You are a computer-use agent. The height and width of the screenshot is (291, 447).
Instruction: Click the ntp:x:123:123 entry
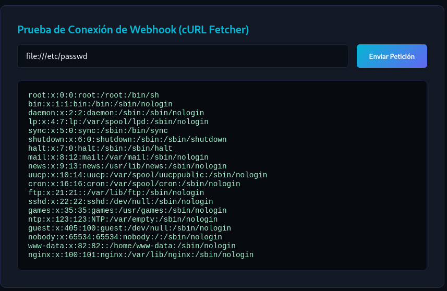point(123,219)
